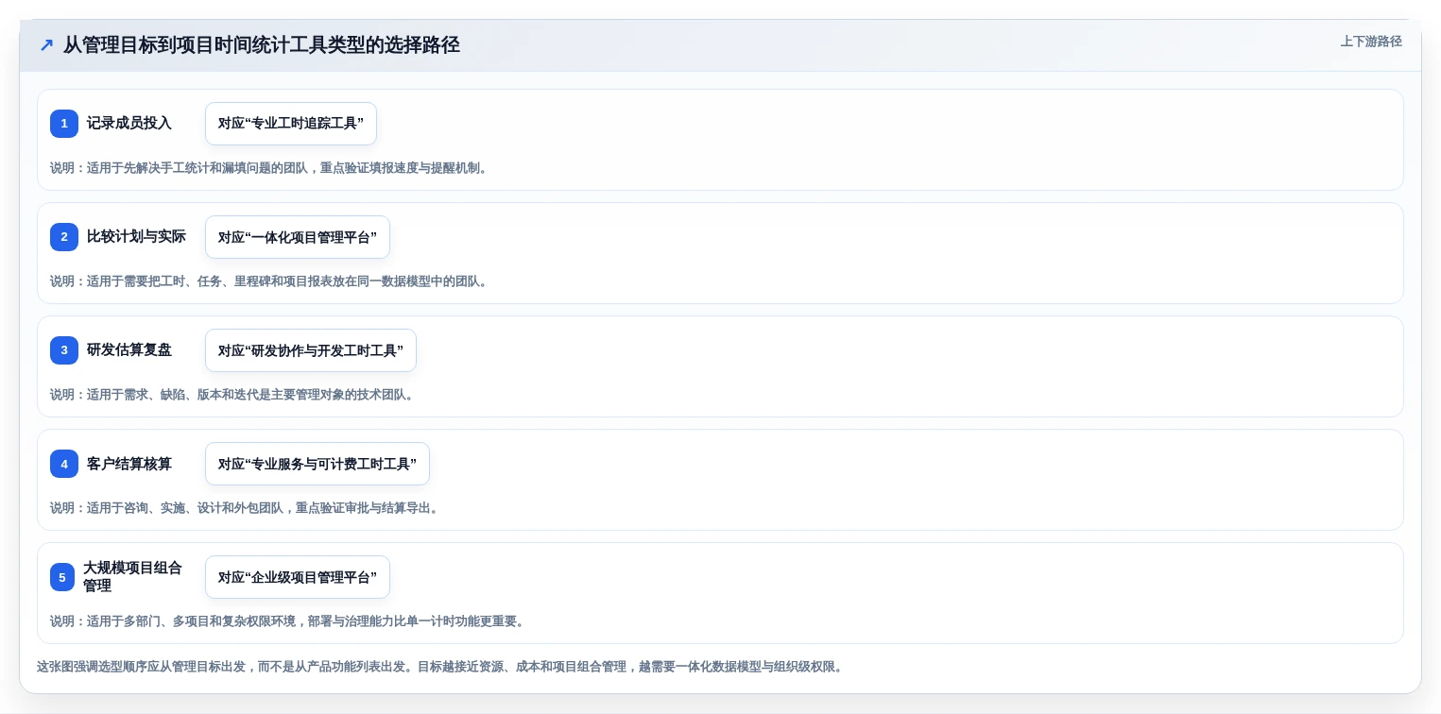Screen dimensions: 1441x714
Task: Click the description about 需求、缺陷、版本和迭代
Action: pos(232,395)
